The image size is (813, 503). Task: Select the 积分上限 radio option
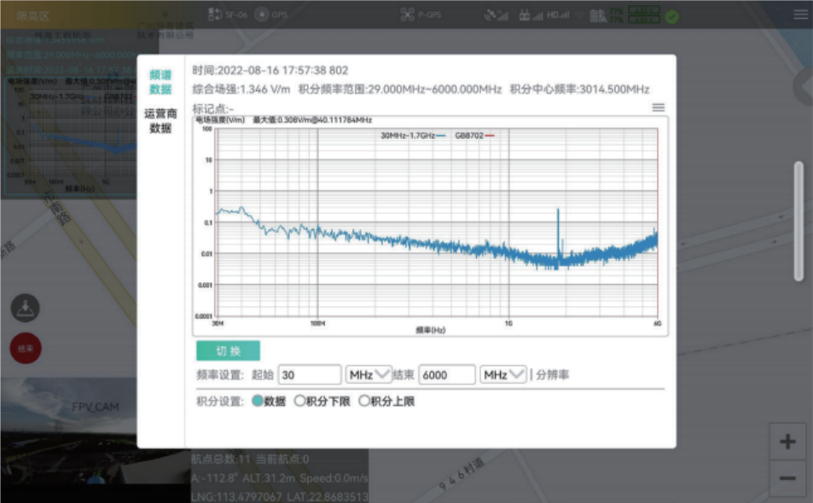point(364,401)
